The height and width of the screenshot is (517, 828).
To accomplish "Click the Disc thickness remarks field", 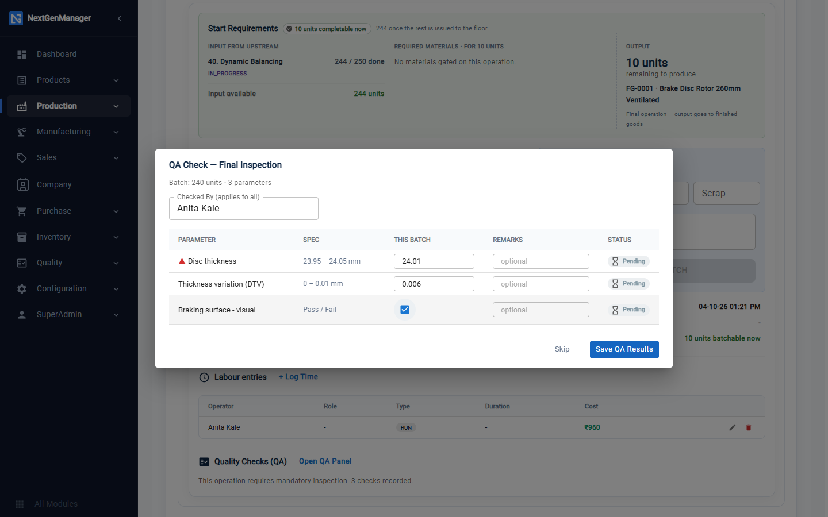I will 541,261.
